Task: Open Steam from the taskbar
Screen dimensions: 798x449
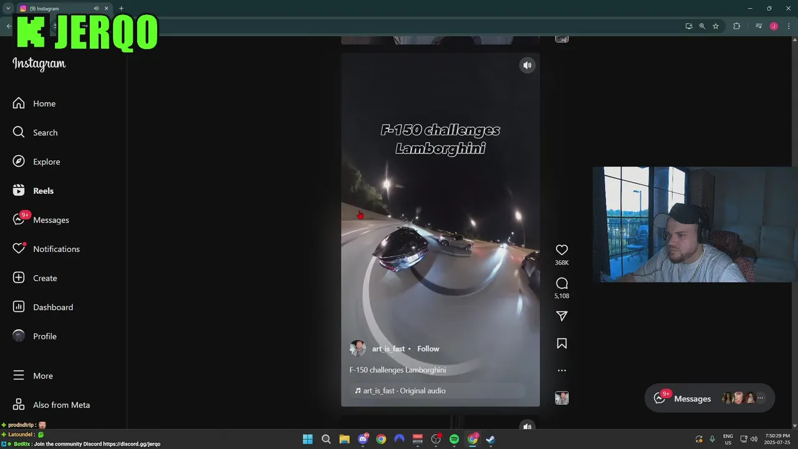Action: (x=491, y=439)
